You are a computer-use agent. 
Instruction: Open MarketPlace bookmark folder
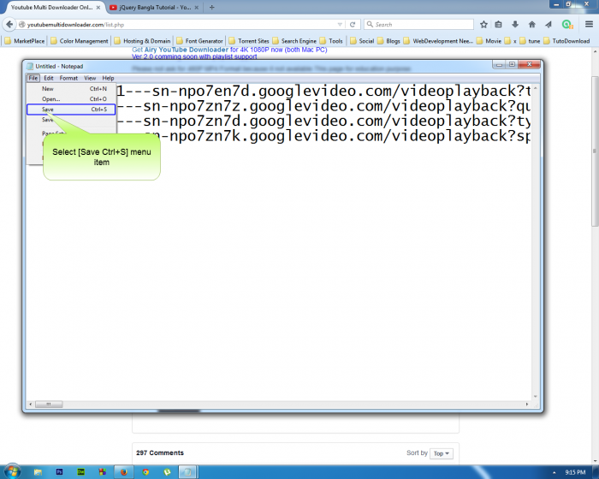25,41
